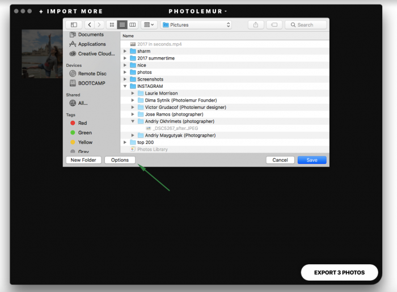
Task: Select the nice folder icon
Action: tap(133, 65)
